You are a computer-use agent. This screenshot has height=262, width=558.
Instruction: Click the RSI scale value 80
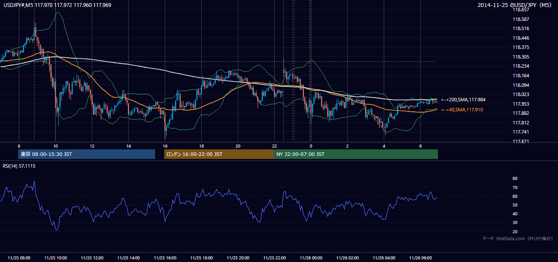tap(515, 179)
